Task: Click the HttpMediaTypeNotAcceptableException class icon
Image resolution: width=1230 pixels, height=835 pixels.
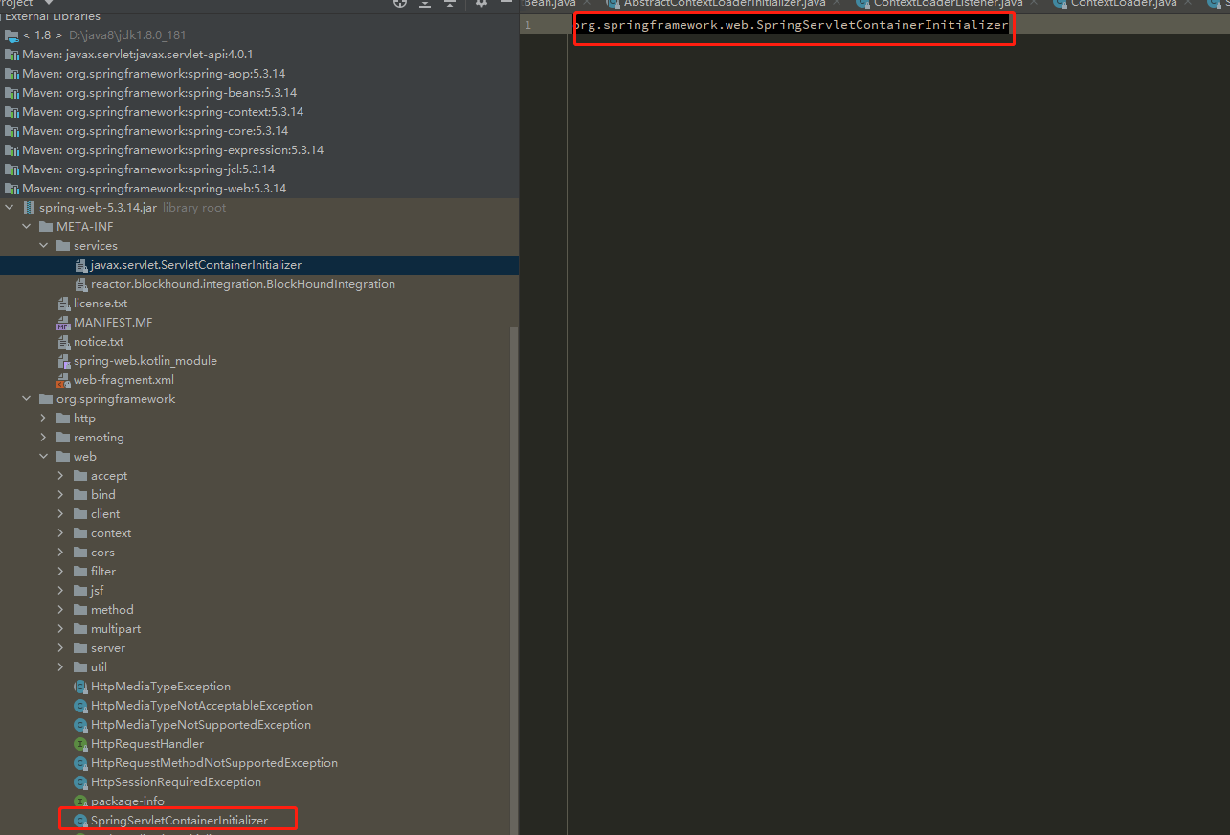Action: (81, 706)
